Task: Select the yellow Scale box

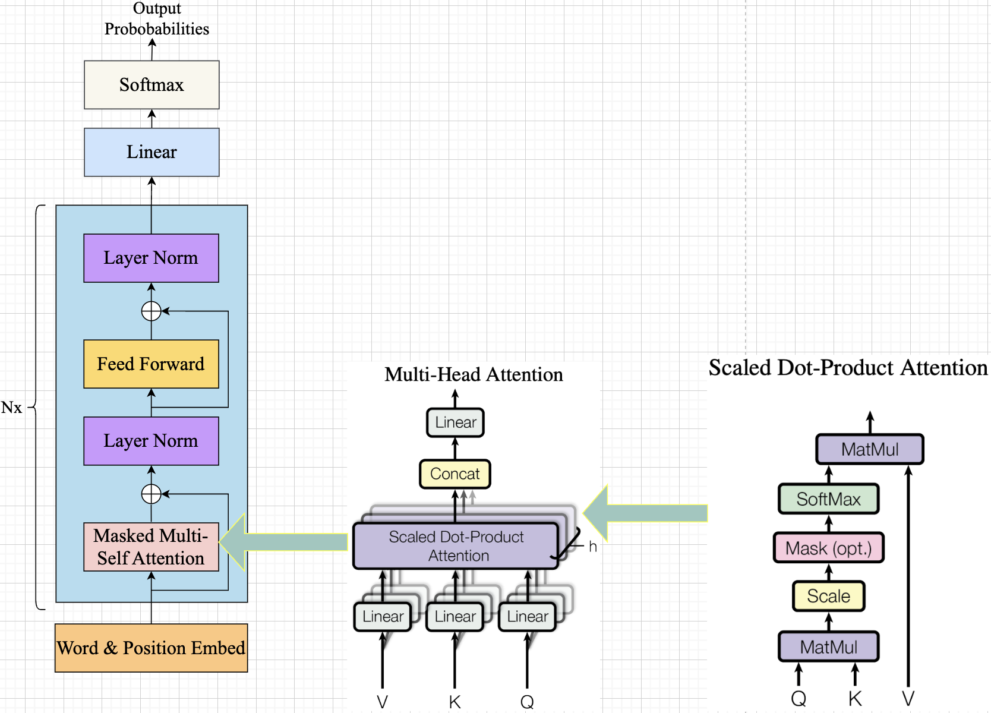Action: [828, 596]
